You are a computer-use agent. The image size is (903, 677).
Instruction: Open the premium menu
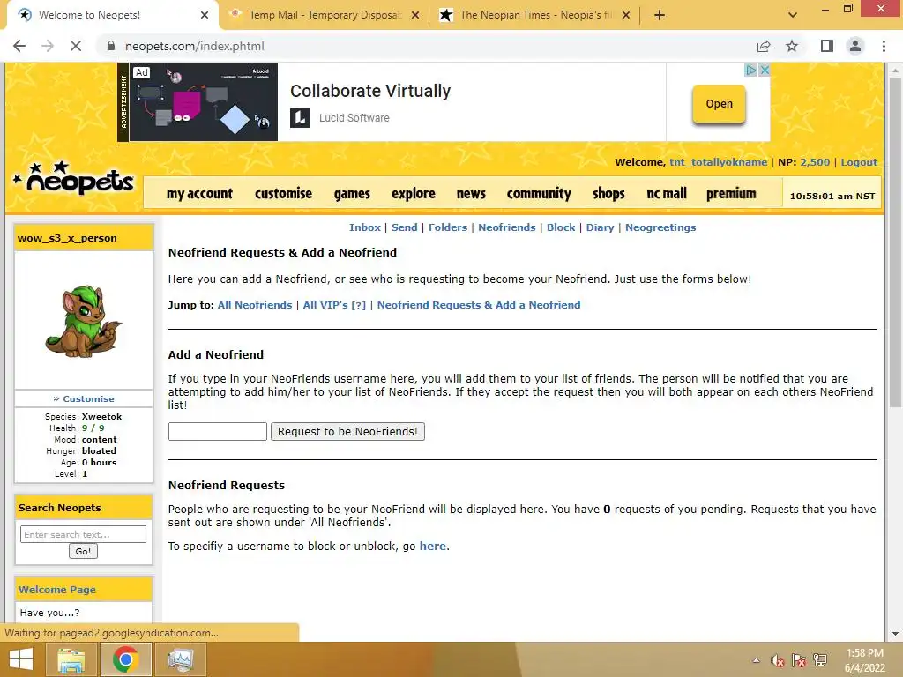pyautogui.click(x=731, y=193)
